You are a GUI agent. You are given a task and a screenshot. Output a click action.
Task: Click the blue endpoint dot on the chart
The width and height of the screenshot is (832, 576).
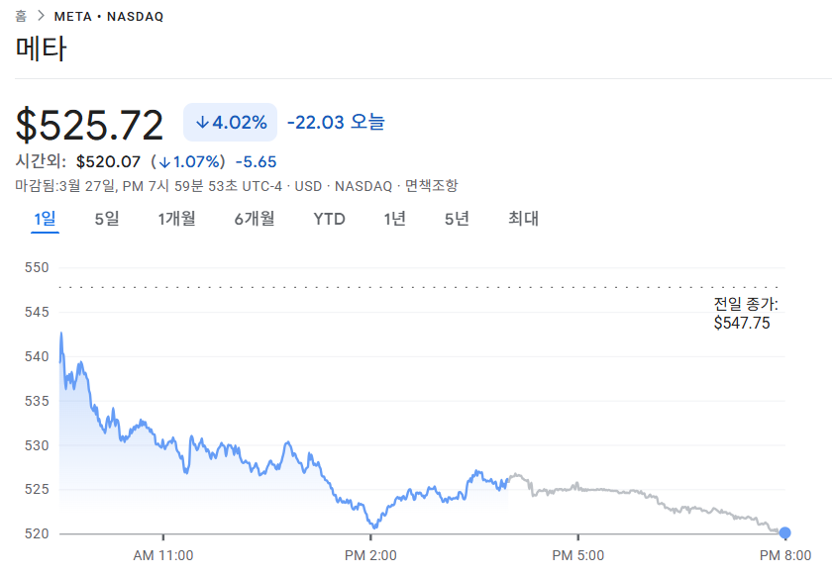click(785, 533)
